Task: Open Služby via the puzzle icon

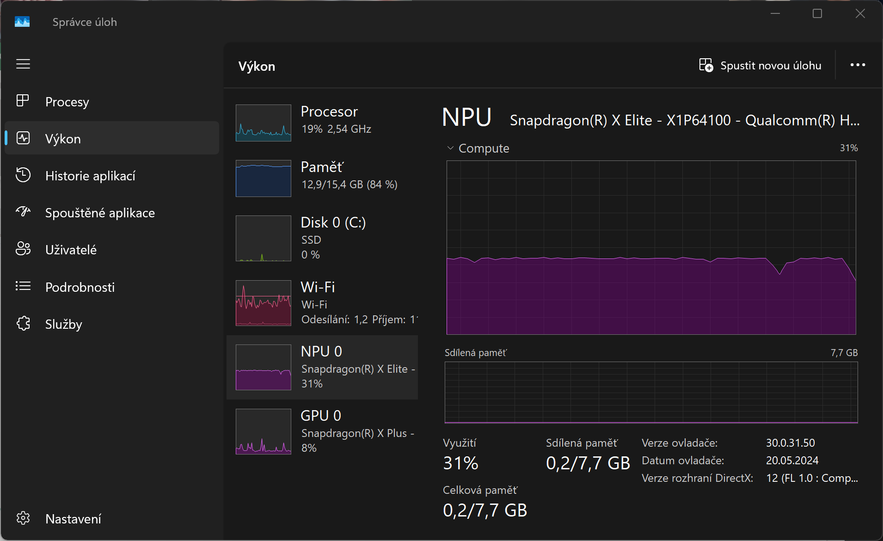Action: point(23,323)
